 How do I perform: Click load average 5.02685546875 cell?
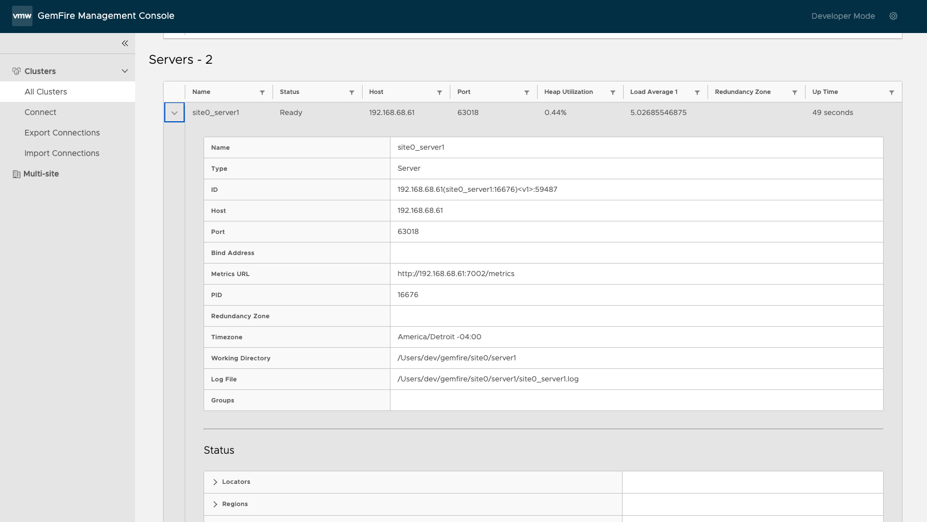(x=658, y=113)
